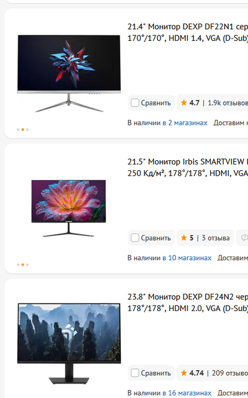Viewport: 248px width, 398px height.
Task: Open the comments icon next to Irbis reviews
Action: coord(244,238)
